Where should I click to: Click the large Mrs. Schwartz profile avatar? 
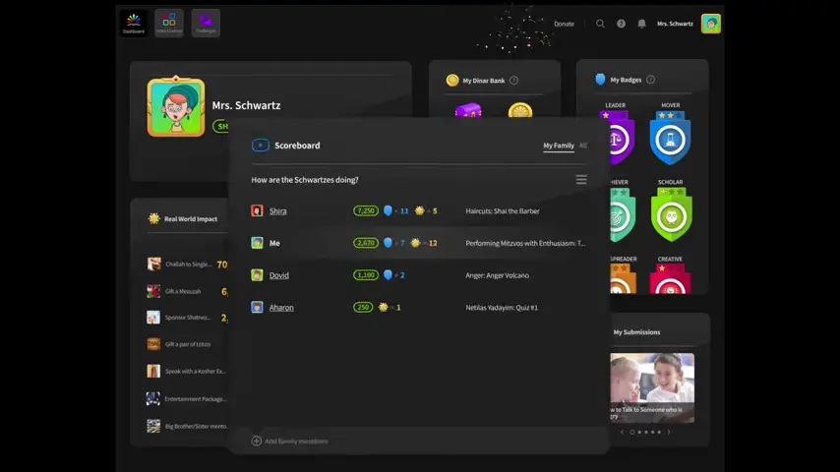[x=176, y=107]
